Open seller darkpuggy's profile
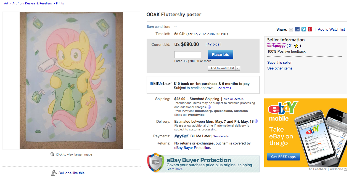349x182 pixels. click(276, 46)
